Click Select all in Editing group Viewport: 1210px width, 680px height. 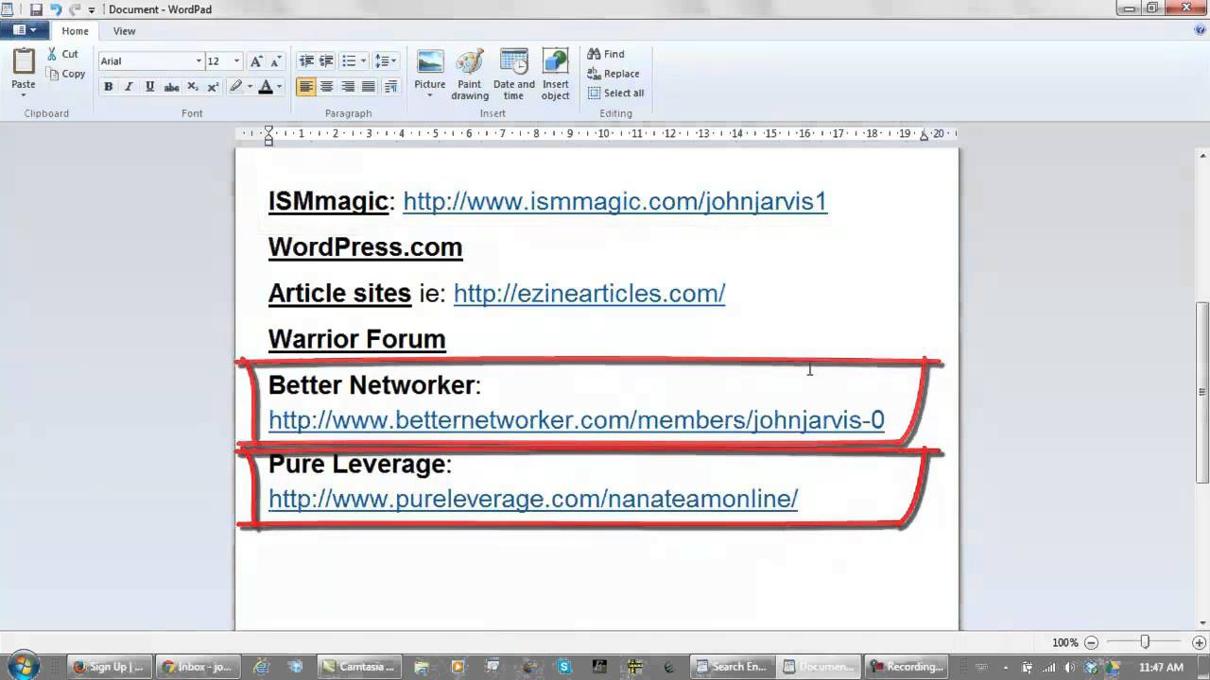[616, 93]
